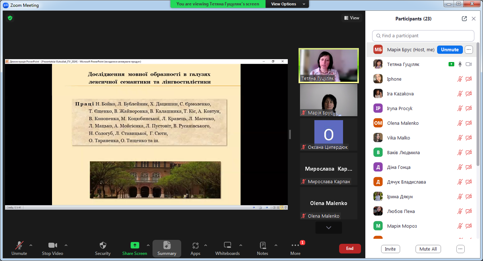483x261 pixels.
Task: Open the Apps panel
Action: (x=195, y=245)
